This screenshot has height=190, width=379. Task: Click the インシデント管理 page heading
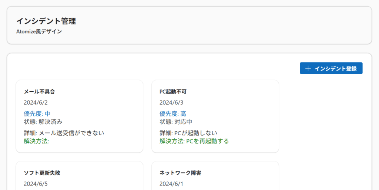[x=46, y=21]
